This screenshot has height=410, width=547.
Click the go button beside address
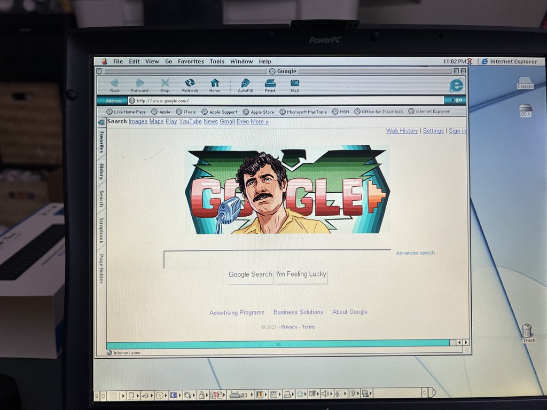pyautogui.click(x=455, y=100)
